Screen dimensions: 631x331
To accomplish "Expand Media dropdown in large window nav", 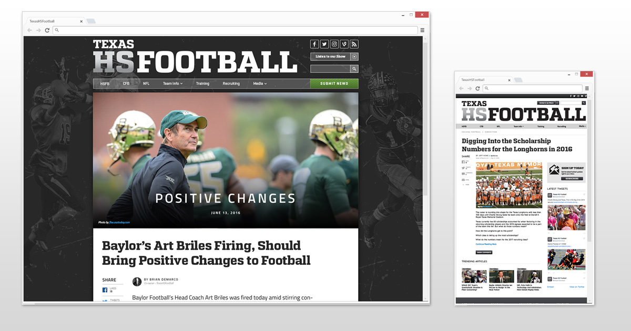I will [260, 84].
